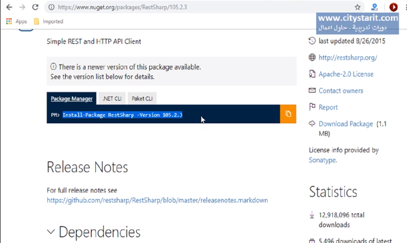
Task: Click the Dependencies heading text
Action: [x=99, y=232]
